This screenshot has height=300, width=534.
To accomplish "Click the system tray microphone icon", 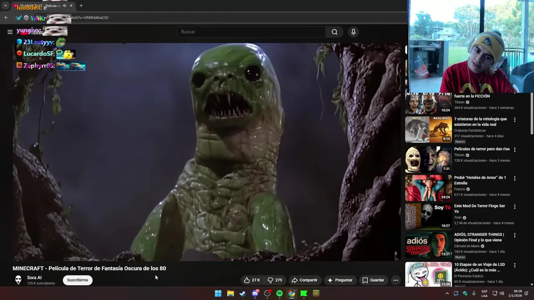I will pyautogui.click(x=474, y=293).
